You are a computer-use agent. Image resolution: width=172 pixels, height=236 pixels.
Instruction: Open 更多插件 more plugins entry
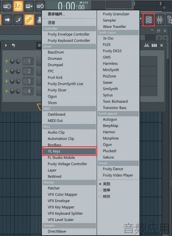pyautogui.click(x=56, y=14)
